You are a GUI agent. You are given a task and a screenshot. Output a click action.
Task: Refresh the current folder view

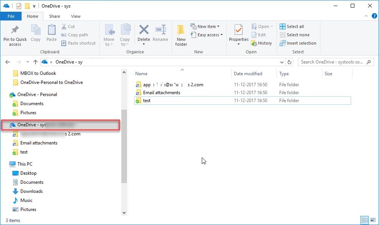(289, 62)
